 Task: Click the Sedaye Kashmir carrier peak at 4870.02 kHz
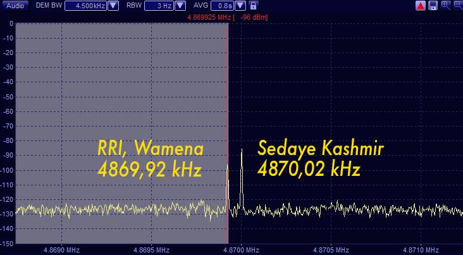point(242,152)
